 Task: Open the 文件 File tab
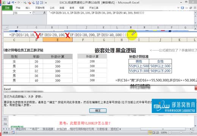point(7,8)
